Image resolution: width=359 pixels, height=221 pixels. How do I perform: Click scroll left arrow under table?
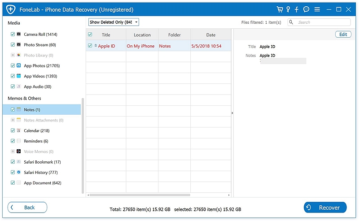click(x=88, y=195)
